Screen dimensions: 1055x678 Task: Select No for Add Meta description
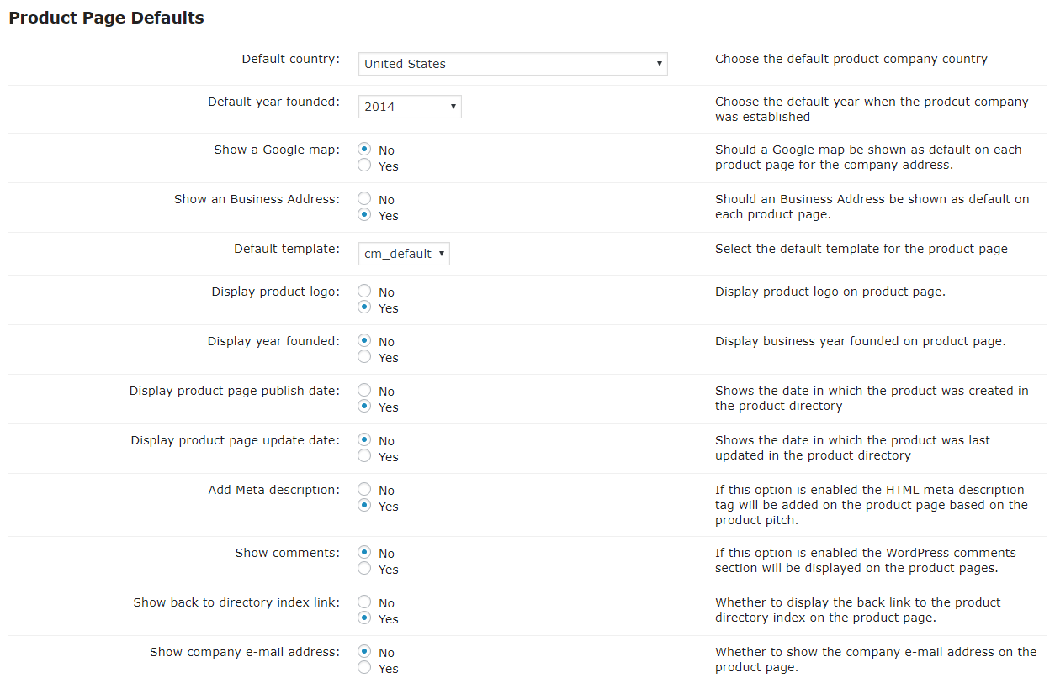(x=364, y=490)
